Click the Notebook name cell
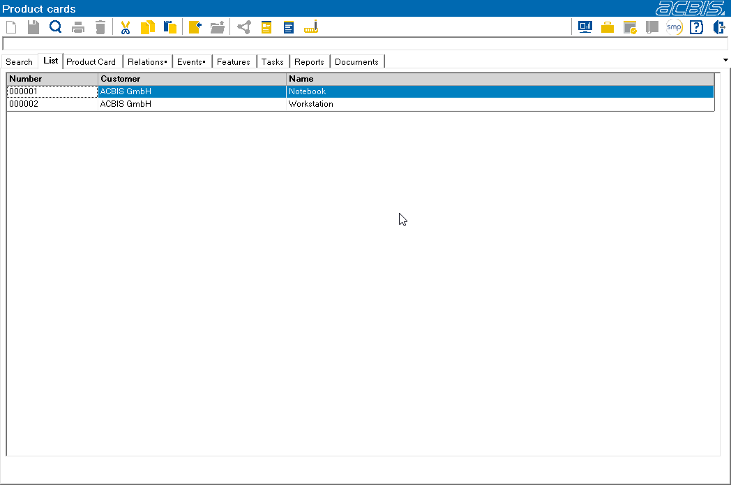This screenshot has height=485, width=731. tap(500, 91)
